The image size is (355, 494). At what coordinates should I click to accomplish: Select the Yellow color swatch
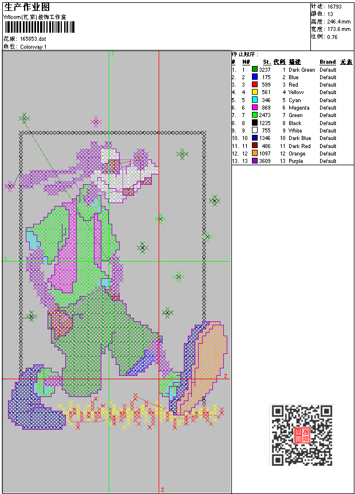click(x=255, y=92)
